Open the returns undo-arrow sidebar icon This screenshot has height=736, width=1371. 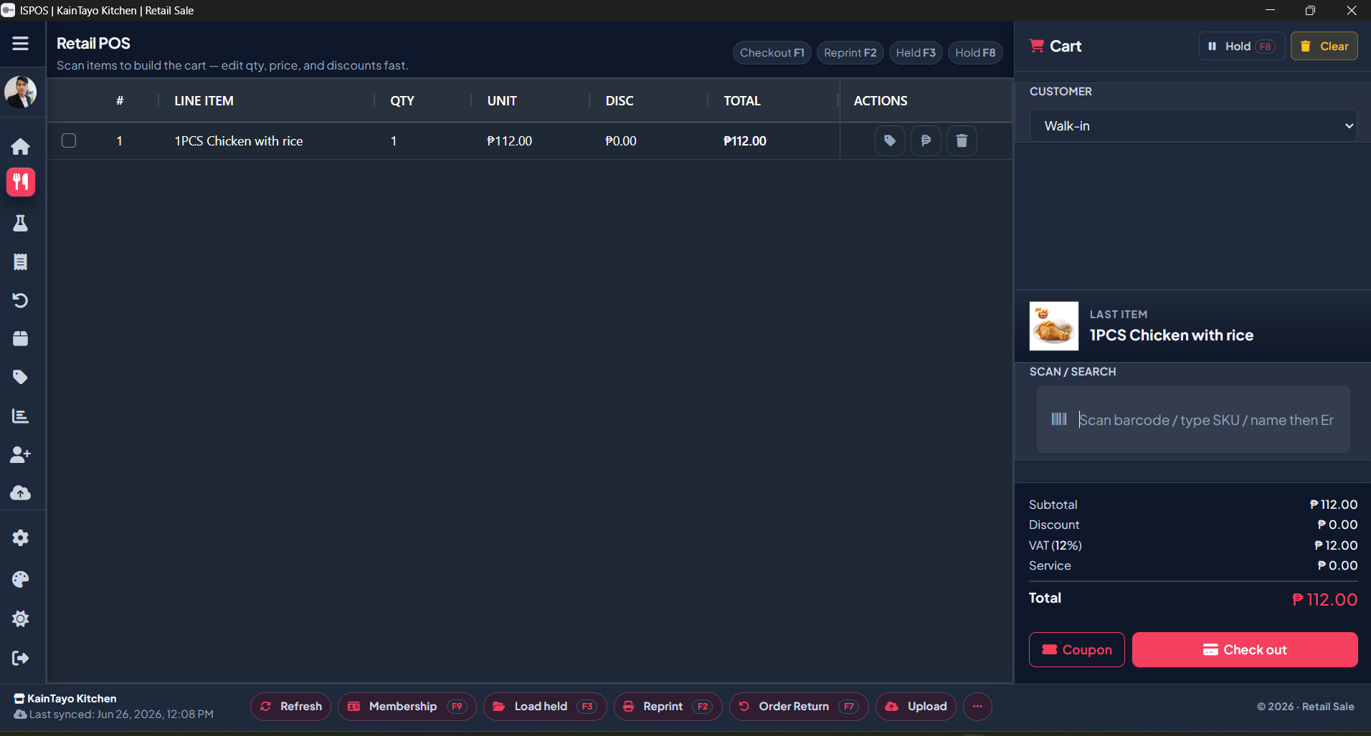click(x=20, y=300)
